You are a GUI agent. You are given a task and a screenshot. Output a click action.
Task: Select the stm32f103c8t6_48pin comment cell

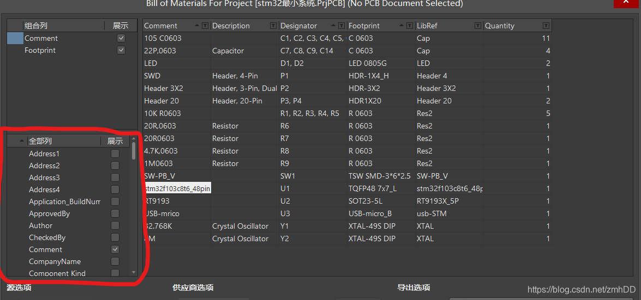pyautogui.click(x=177, y=188)
